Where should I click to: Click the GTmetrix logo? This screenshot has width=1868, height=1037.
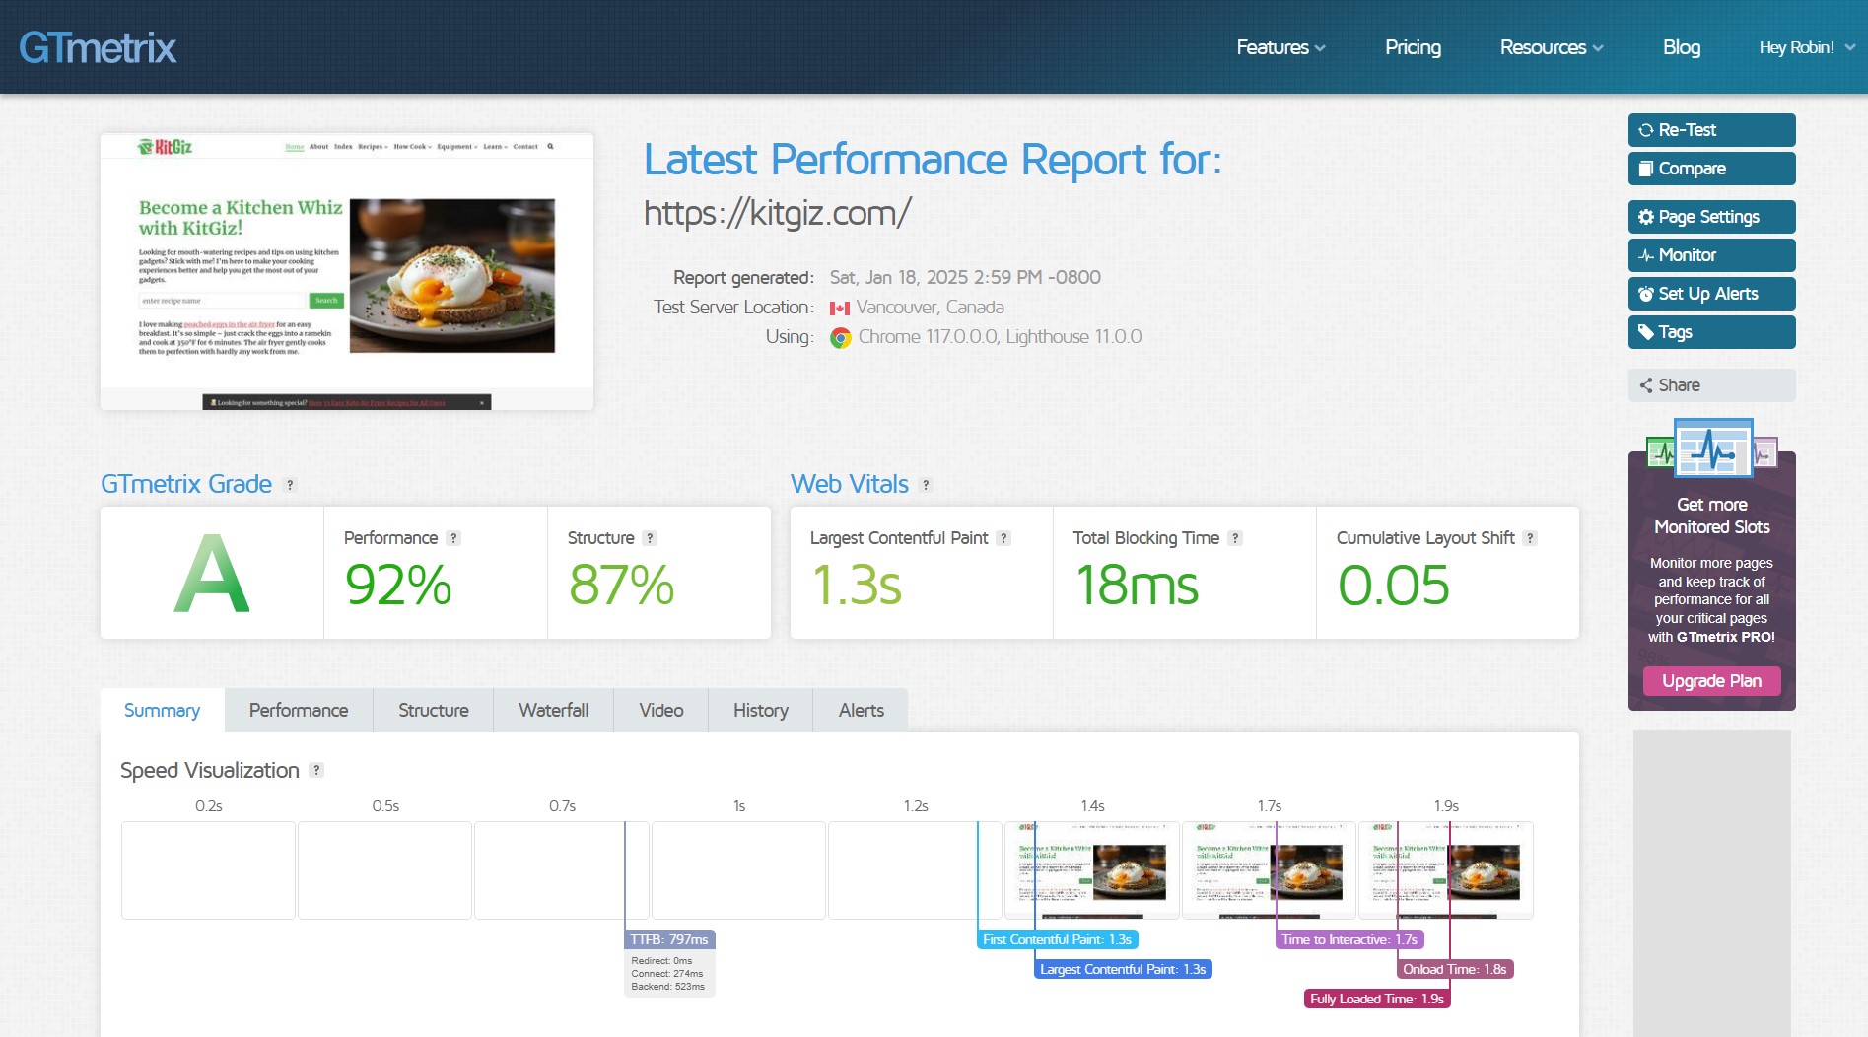pos(98,47)
